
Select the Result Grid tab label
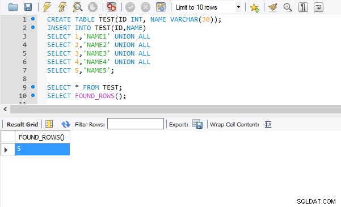pos(22,124)
